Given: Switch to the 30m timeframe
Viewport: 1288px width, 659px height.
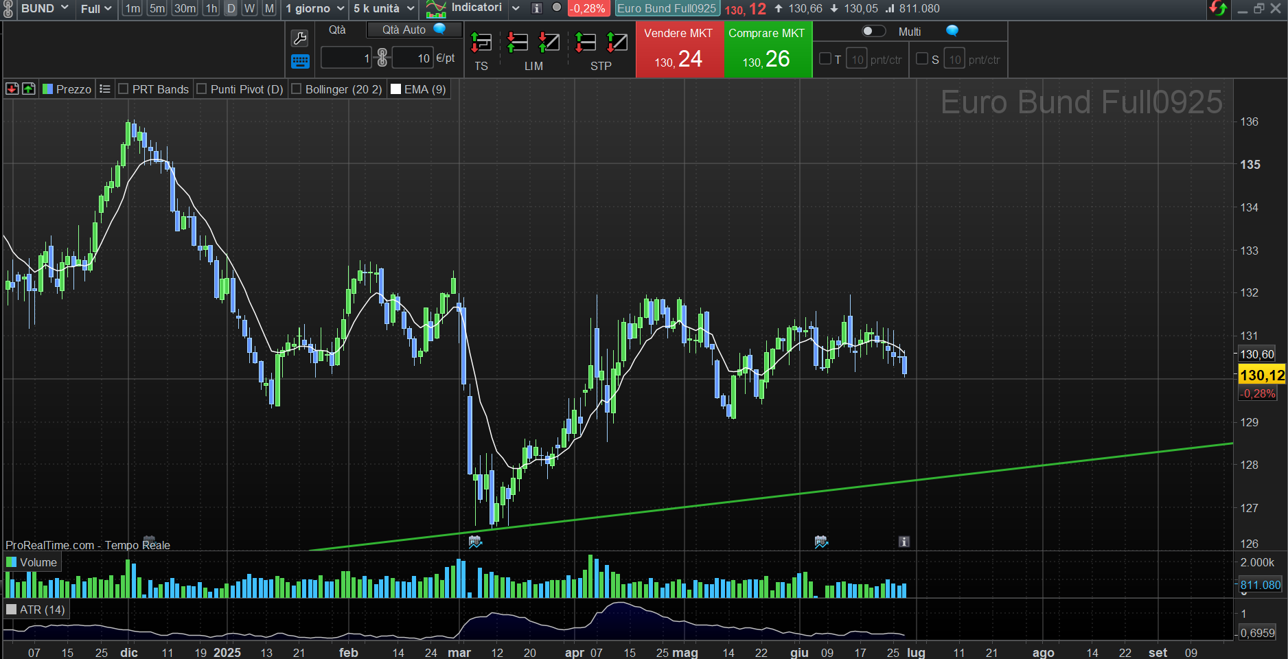Looking at the screenshot, I should tap(184, 8).
